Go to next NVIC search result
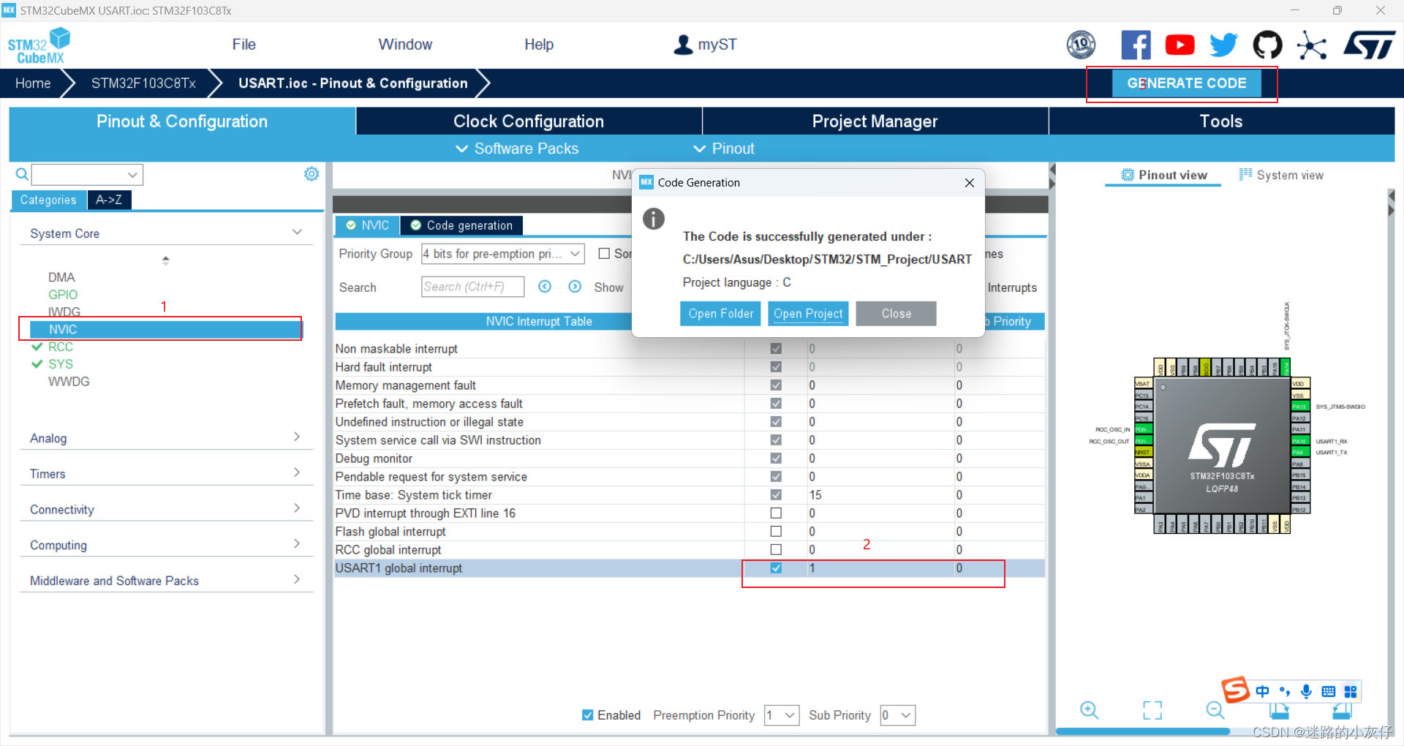Viewport: 1404px width, 746px height. [575, 287]
